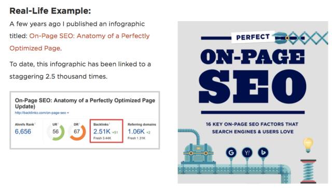Click the Referring domains 1.06K value
This screenshot has width=332, height=188.
(x=136, y=132)
